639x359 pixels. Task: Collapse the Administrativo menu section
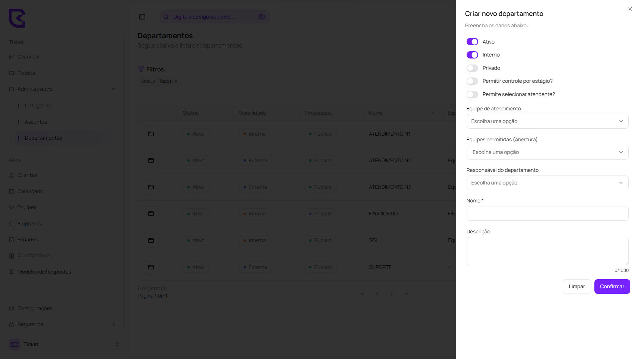[x=114, y=89]
